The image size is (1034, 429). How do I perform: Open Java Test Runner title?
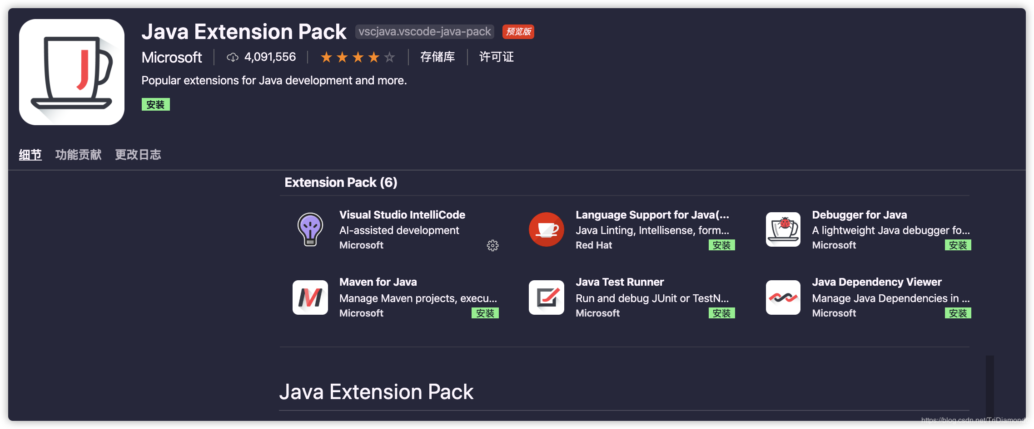pos(620,282)
